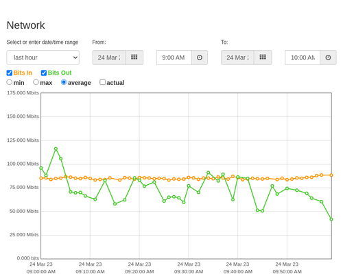This screenshot has width=343, height=276.
Task: Open the From time clock icon
Action: pos(200,58)
